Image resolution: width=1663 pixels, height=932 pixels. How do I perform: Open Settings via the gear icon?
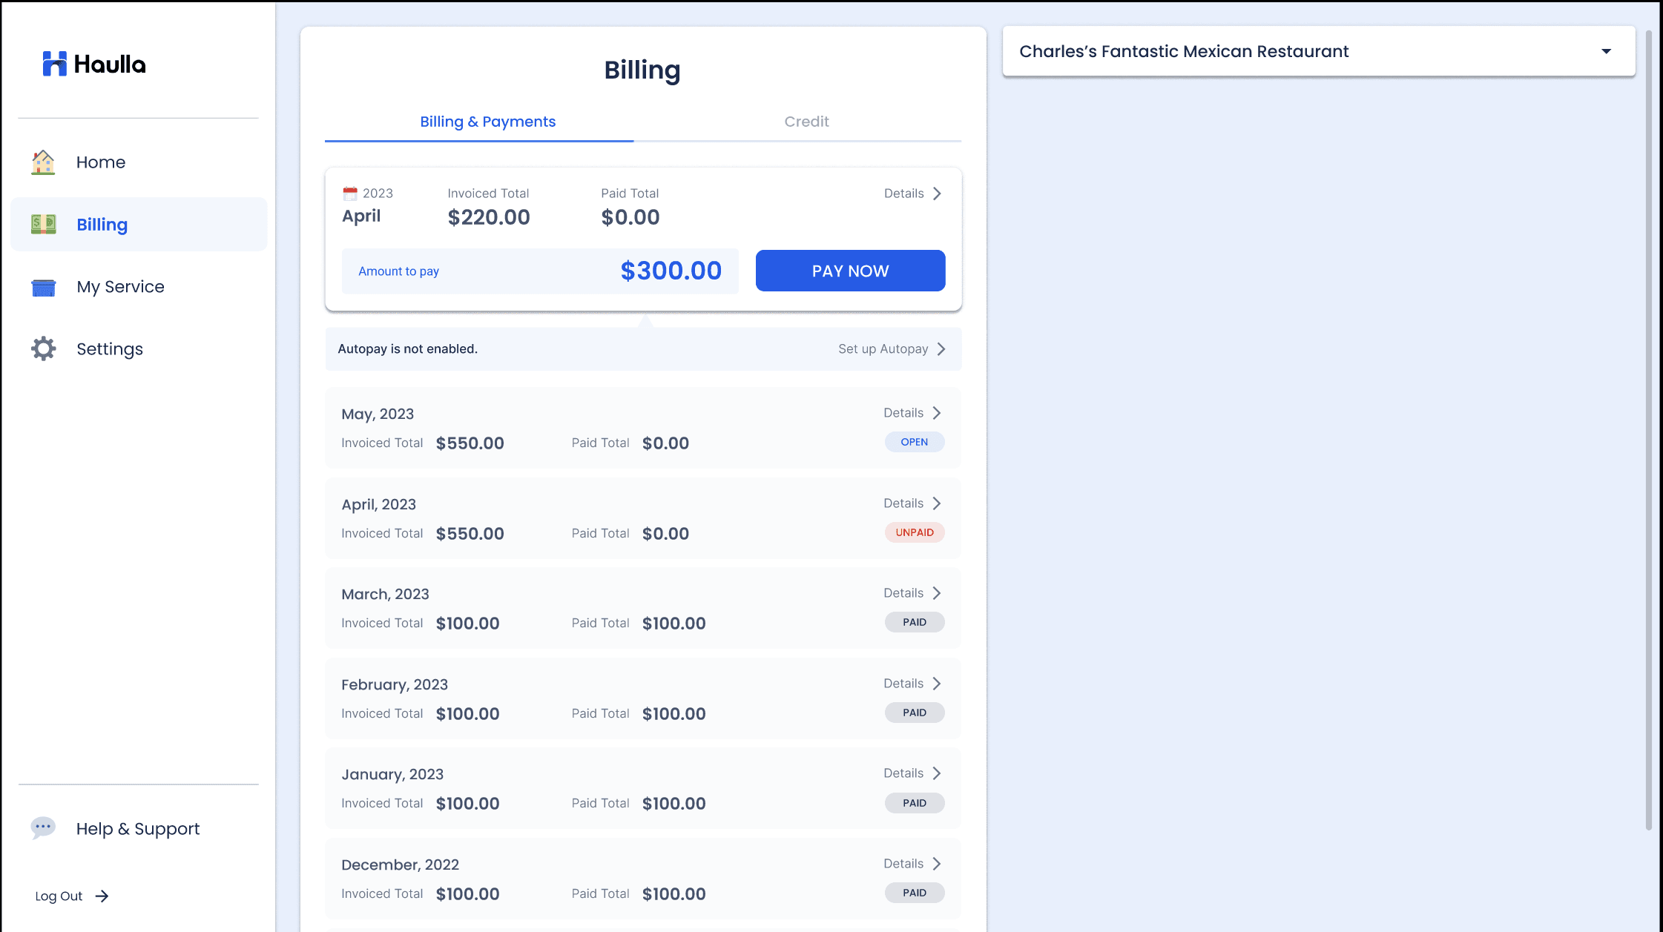pos(43,348)
